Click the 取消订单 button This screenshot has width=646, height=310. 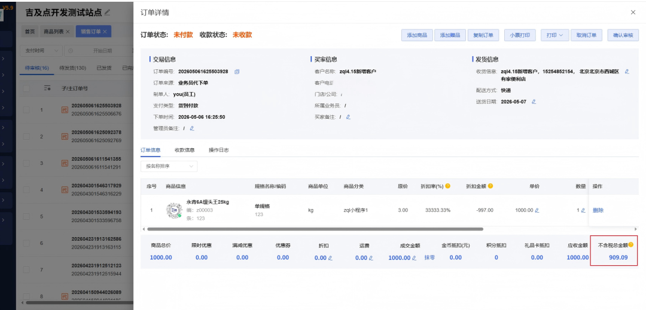coord(586,35)
